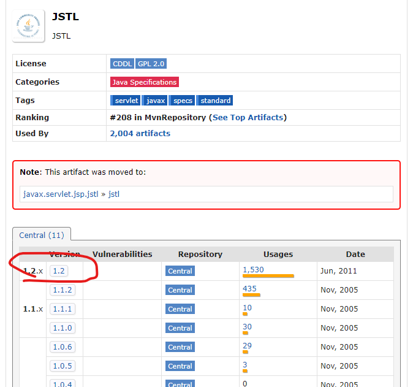The width and height of the screenshot is (413, 387).
Task: Open the CDDL license tag
Action: pyautogui.click(x=122, y=64)
